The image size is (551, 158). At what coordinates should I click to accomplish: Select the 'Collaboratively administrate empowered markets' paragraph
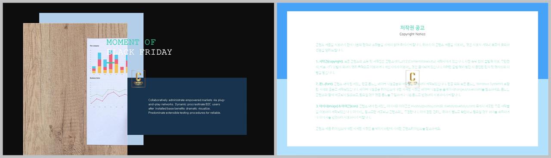pyautogui.click(x=186, y=106)
